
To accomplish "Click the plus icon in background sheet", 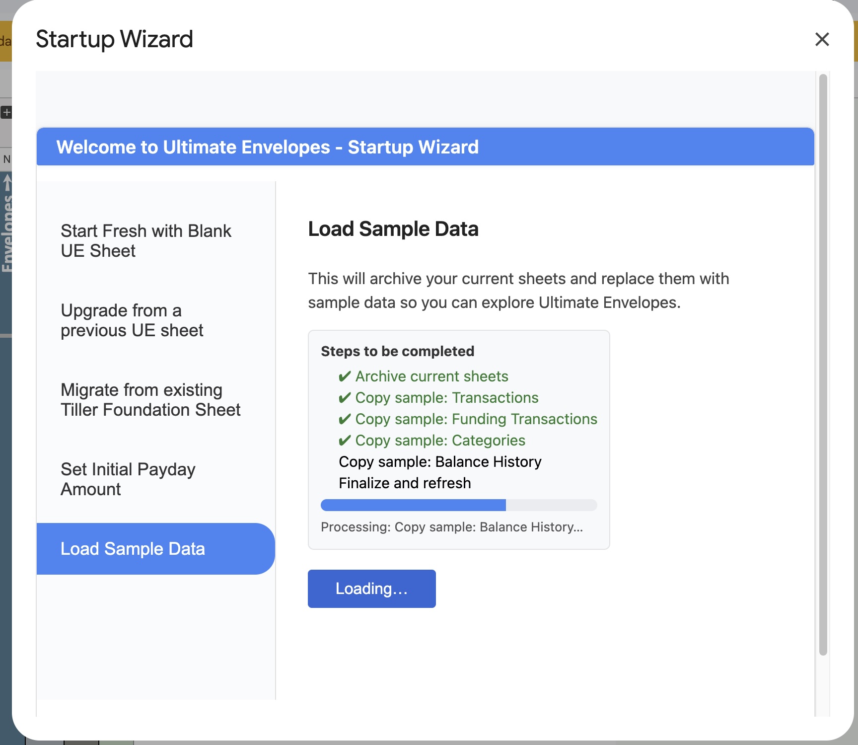I will [6, 113].
